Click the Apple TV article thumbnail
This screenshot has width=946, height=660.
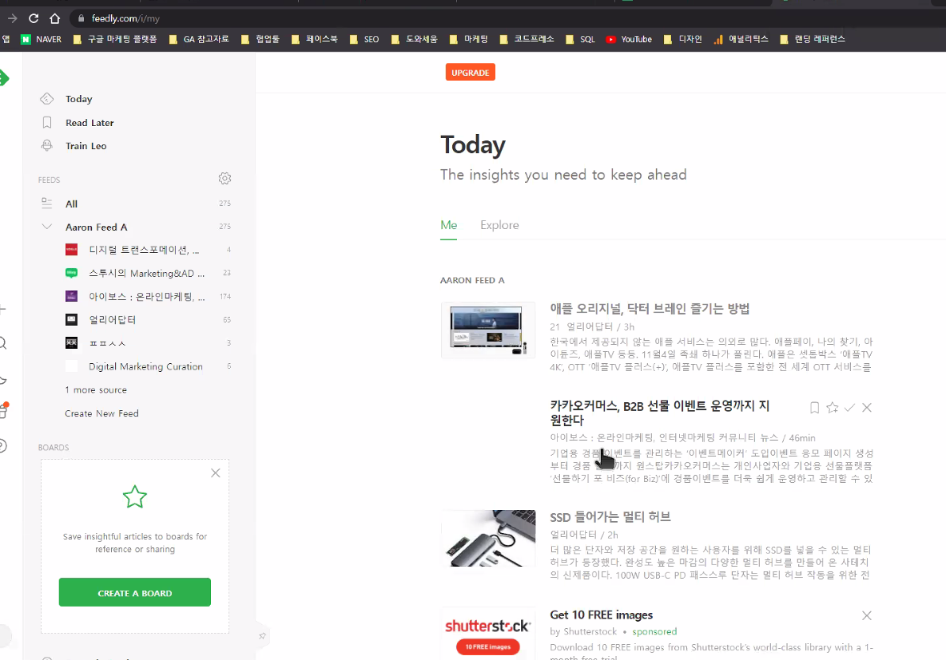click(487, 330)
